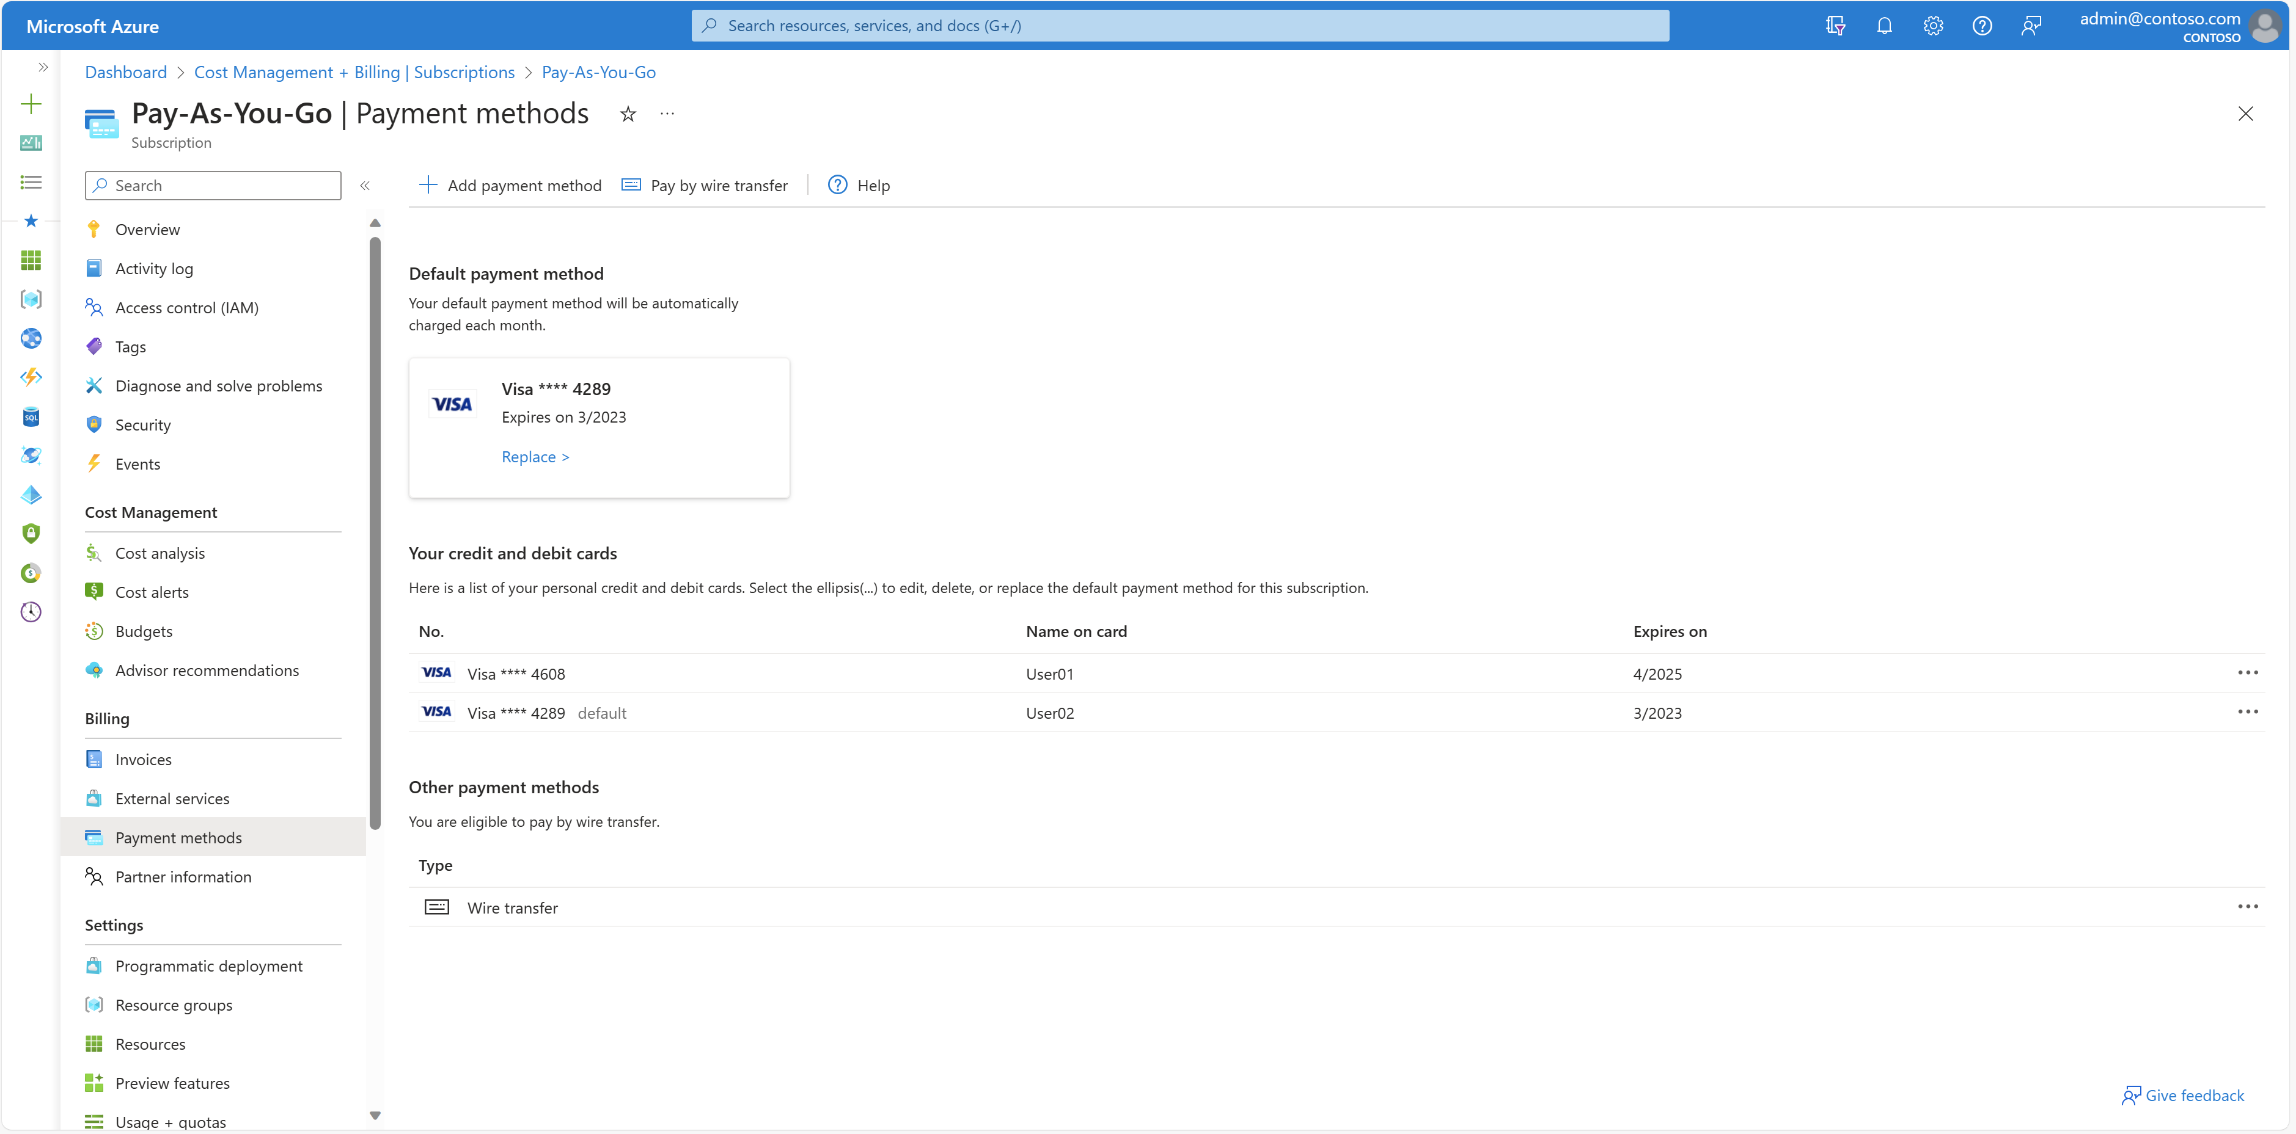
Task: Open ellipsis menu for Visa 4608
Action: pos(2247,672)
